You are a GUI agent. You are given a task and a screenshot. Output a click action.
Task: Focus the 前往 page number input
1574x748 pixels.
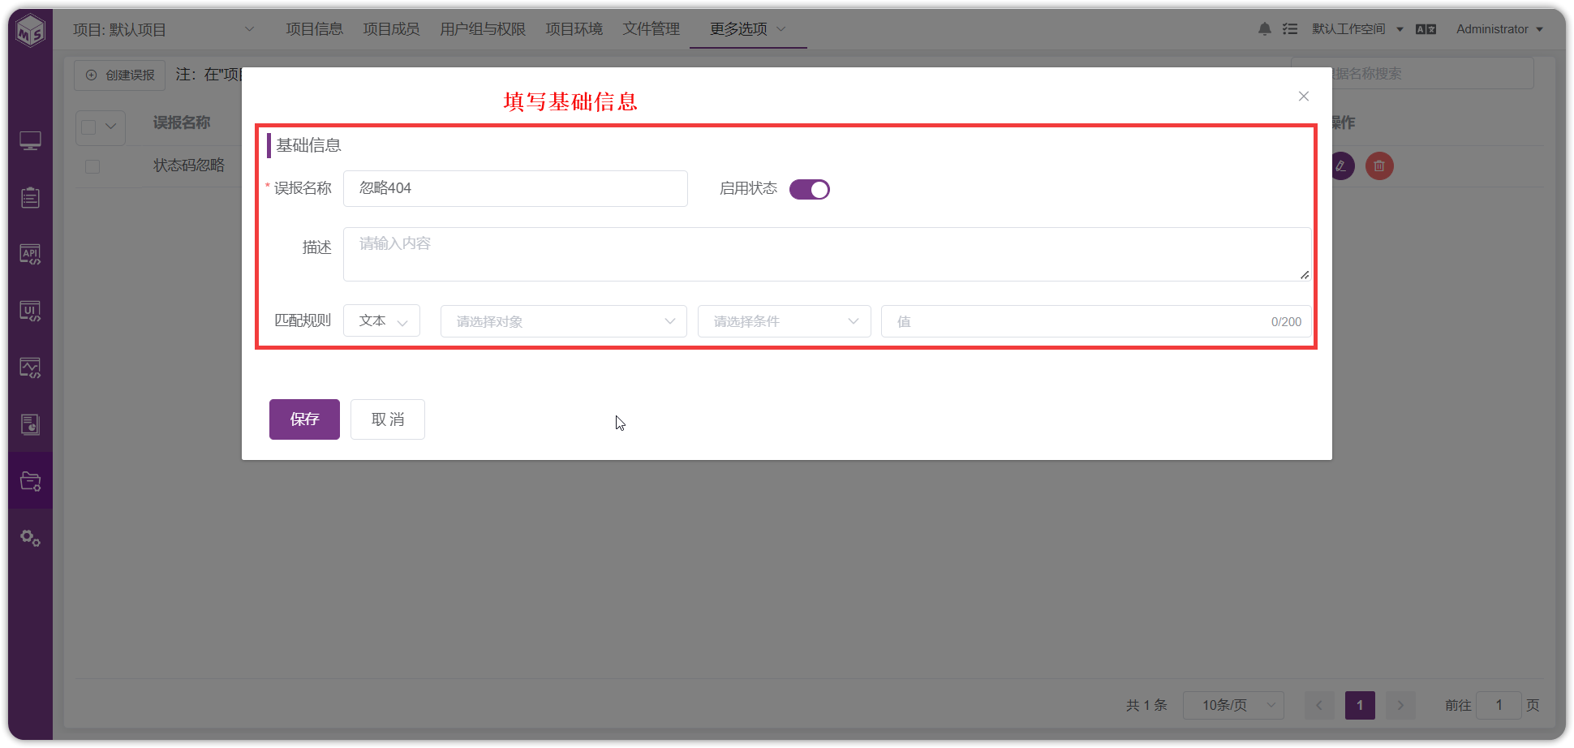pyautogui.click(x=1499, y=705)
